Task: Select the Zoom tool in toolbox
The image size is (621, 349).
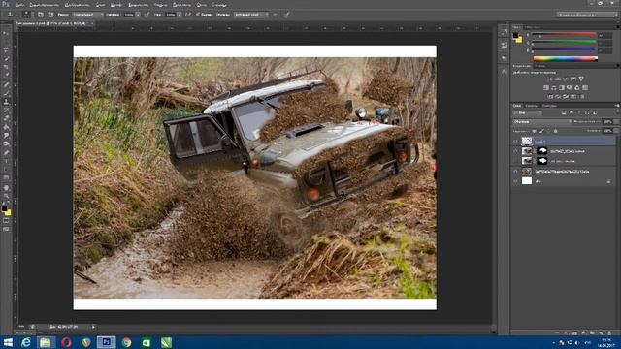Action: click(x=6, y=196)
